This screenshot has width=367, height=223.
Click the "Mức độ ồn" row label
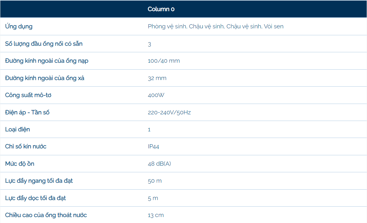(20, 164)
